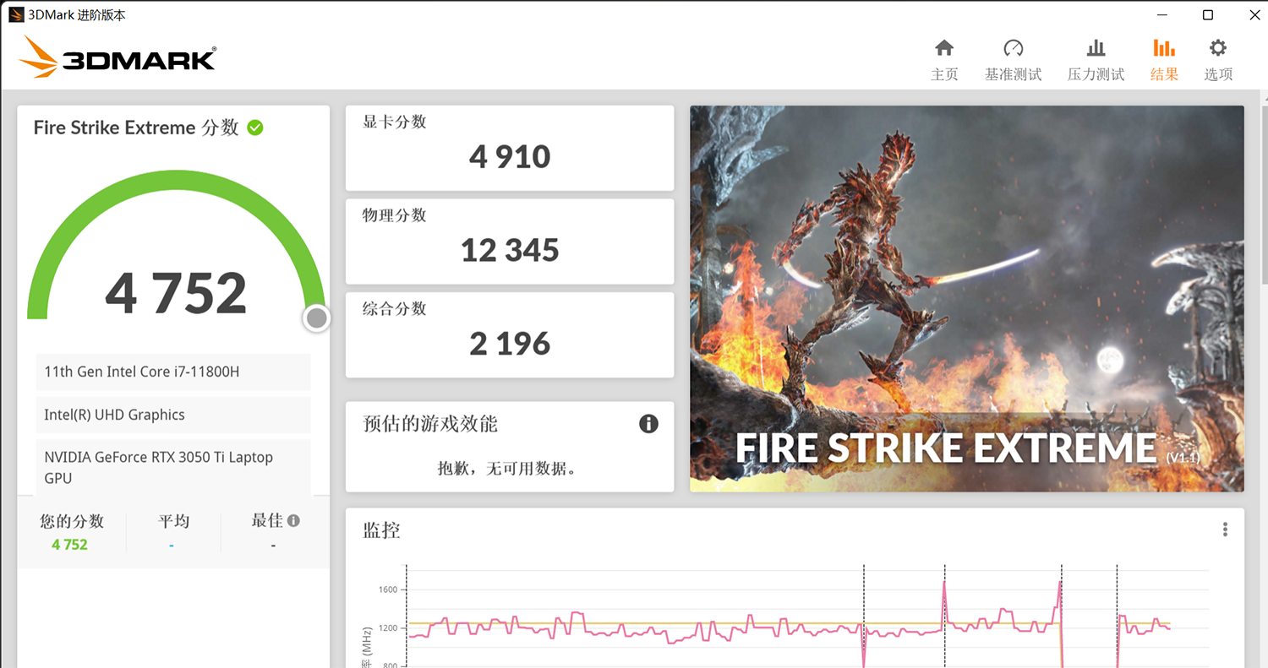The image size is (1268, 668).
Task: Click the 监控 section heading
Action: [x=381, y=530]
